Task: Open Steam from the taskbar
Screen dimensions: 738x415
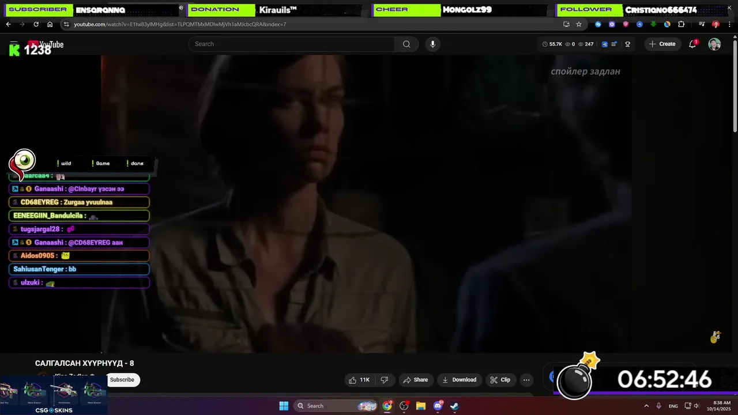Action: click(x=454, y=406)
